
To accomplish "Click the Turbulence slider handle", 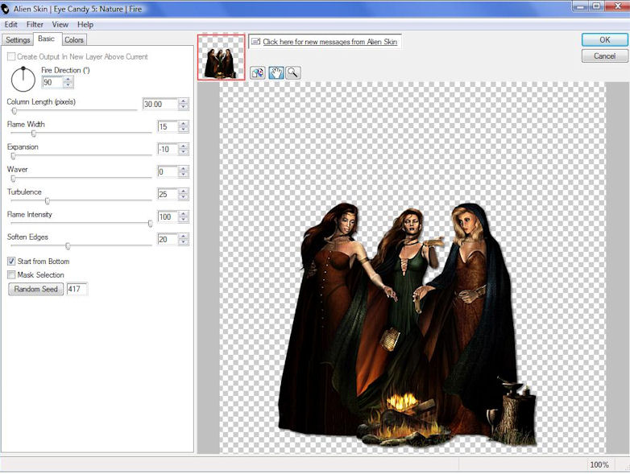I will [x=48, y=200].
